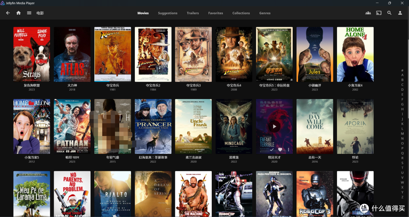
Task: Click the title 年轻气盛
Action: click(112, 157)
